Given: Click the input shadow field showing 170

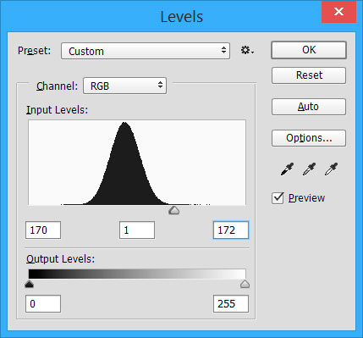Looking at the screenshot, I should pyautogui.click(x=43, y=230).
